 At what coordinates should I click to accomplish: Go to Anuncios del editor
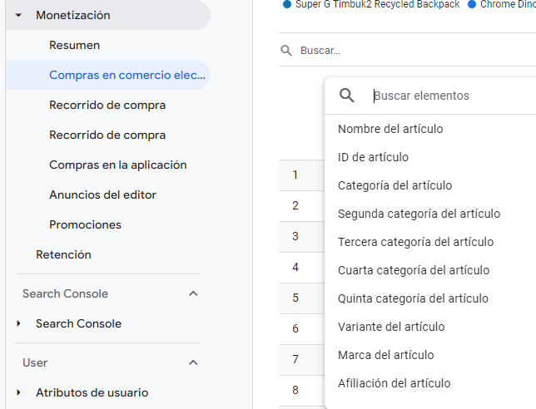[102, 195]
